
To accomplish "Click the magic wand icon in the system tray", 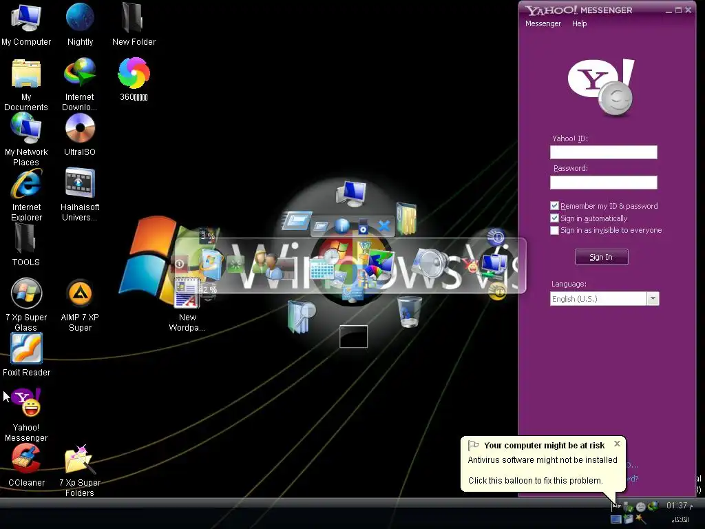I will click(x=641, y=519).
